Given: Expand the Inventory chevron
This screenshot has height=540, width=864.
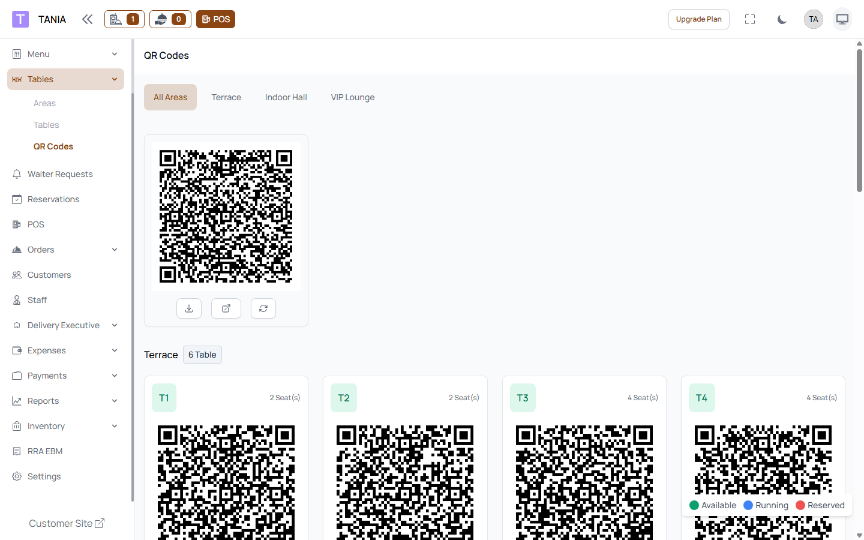Looking at the screenshot, I should (115, 426).
